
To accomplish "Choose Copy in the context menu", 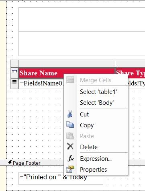I will pyautogui.click(x=87, y=125).
